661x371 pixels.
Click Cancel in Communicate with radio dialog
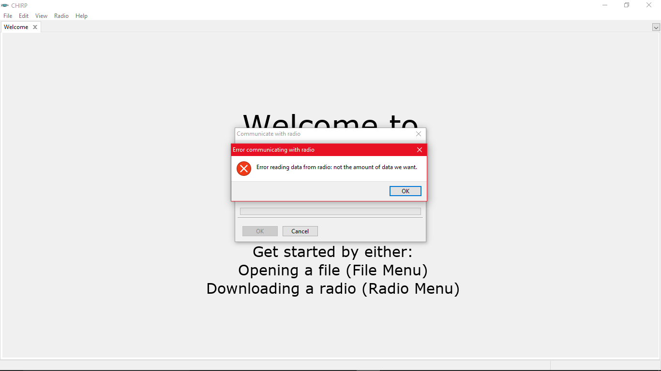(300, 231)
